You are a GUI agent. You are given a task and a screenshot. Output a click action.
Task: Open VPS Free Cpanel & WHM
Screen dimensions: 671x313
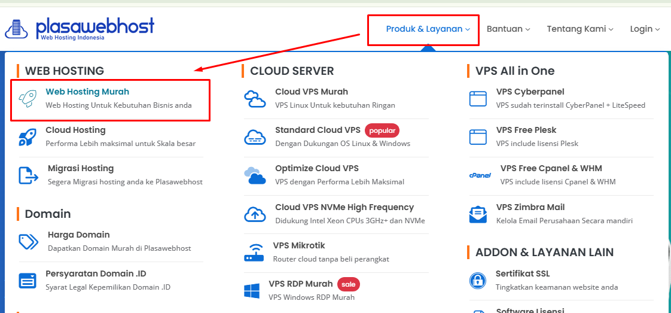click(x=551, y=168)
